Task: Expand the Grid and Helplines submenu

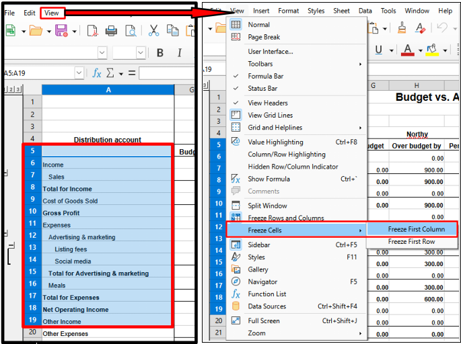Action: [x=296, y=128]
